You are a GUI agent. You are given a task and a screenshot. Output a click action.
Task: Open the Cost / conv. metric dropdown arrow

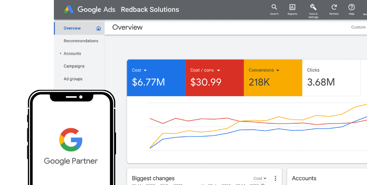[x=219, y=70]
